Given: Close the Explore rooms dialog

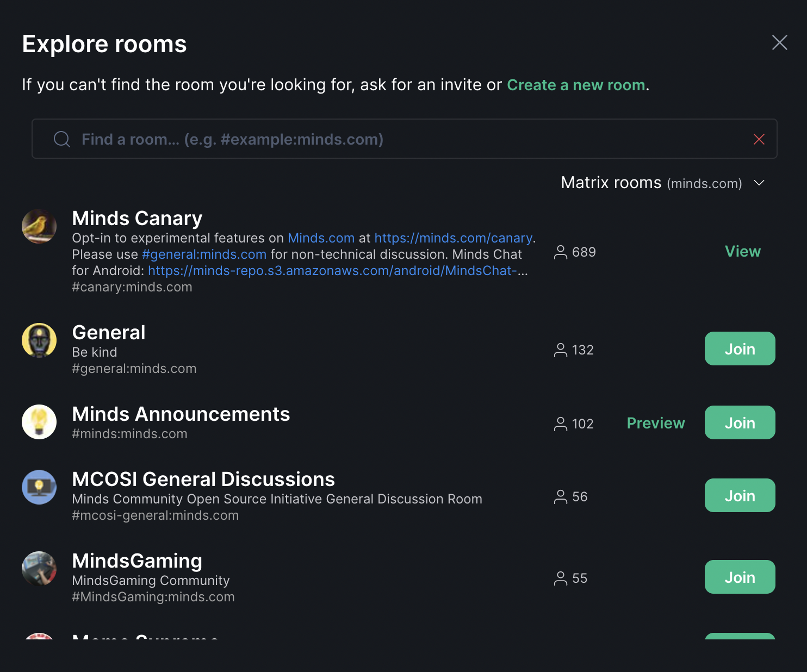Looking at the screenshot, I should [x=779, y=42].
